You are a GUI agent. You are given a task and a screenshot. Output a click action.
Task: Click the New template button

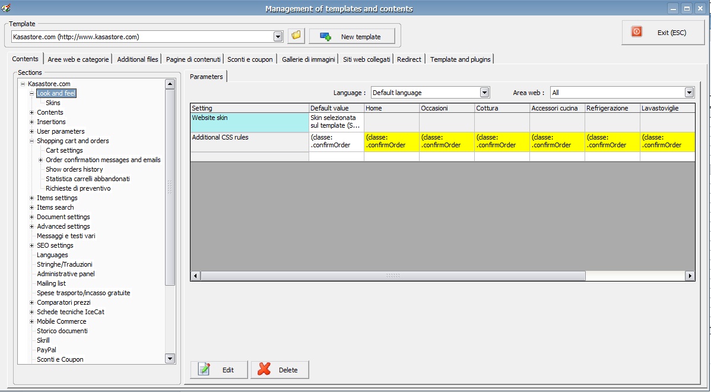pos(352,37)
